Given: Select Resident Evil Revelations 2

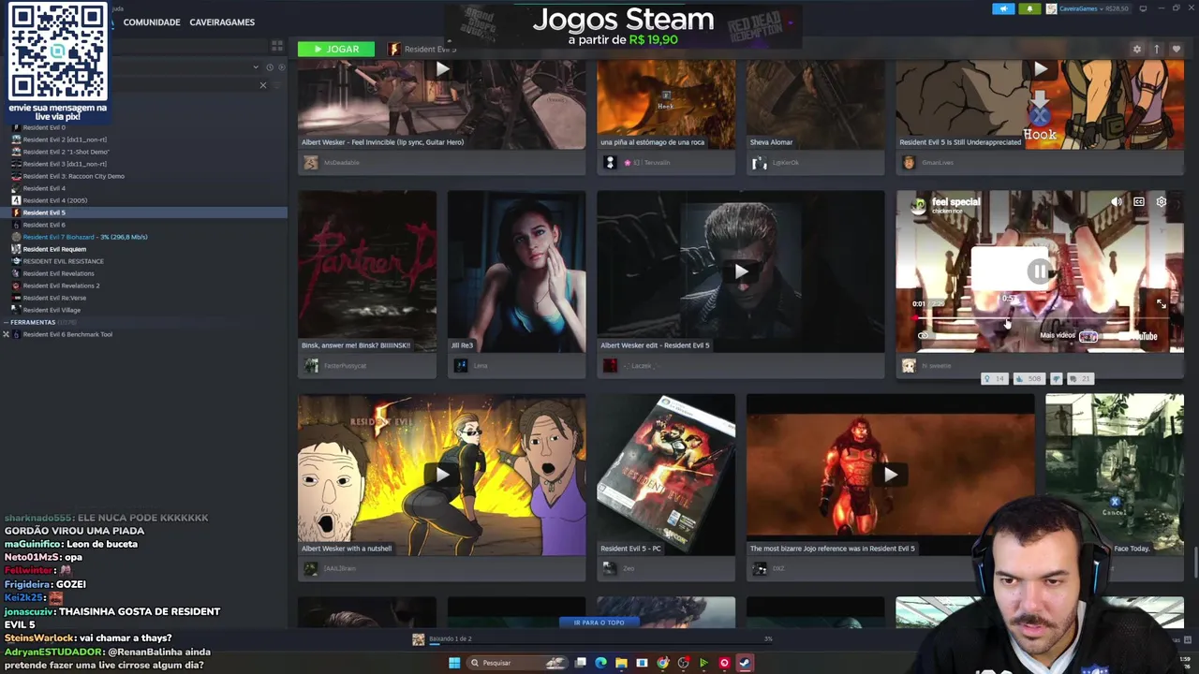Looking at the screenshot, I should 61,286.
